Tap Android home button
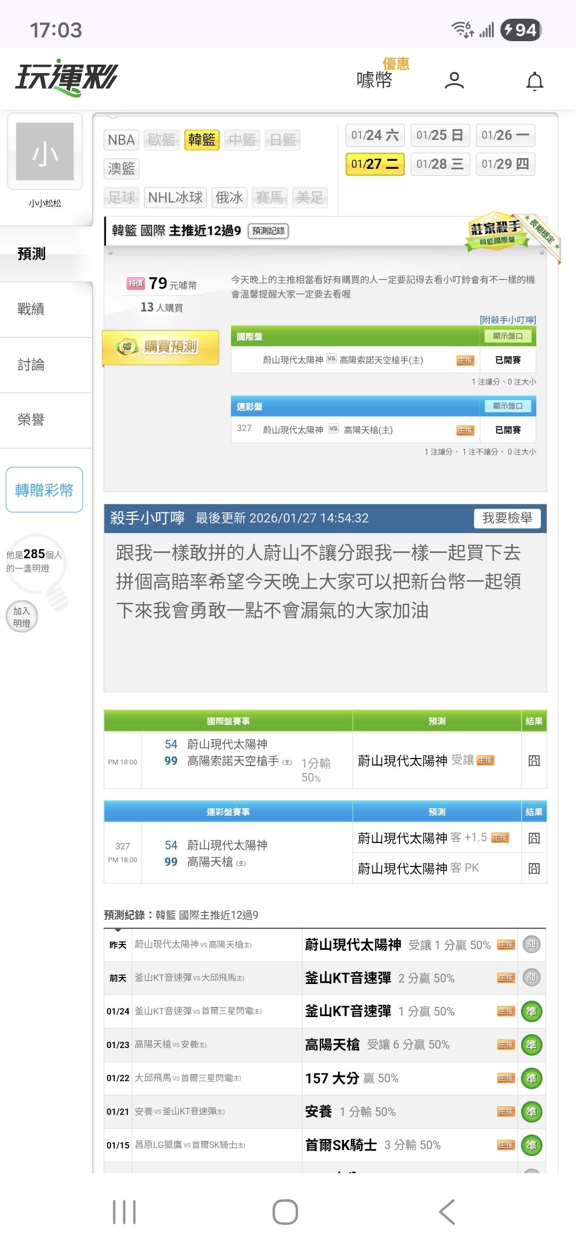The width and height of the screenshot is (576, 1250). (285, 1212)
